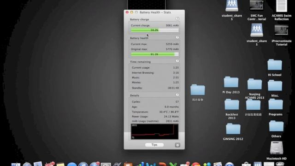Image resolution: width=295 pixels, height=166 pixels.
Task: Select the Internet Browsing 3:16 row
Action: [x=155, y=73]
